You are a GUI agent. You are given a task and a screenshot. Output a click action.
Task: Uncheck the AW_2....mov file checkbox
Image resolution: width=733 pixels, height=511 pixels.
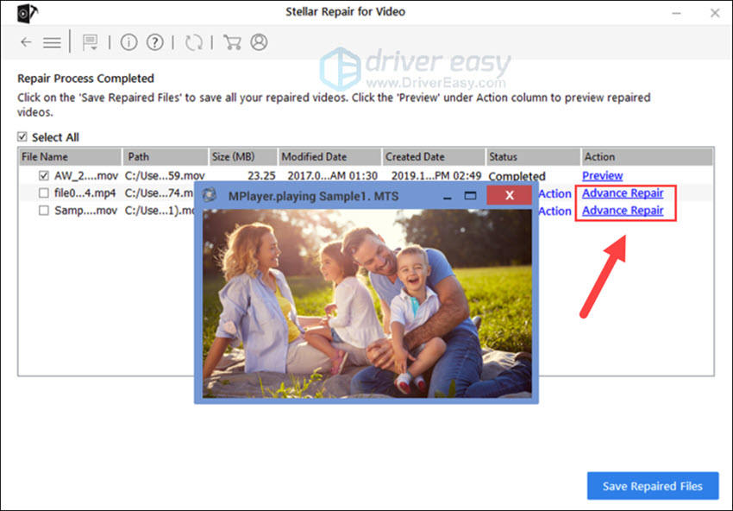[x=43, y=176]
